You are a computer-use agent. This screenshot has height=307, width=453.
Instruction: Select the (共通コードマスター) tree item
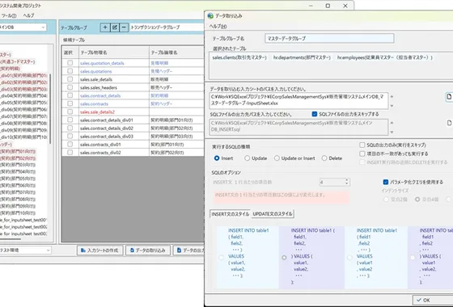click(x=18, y=61)
